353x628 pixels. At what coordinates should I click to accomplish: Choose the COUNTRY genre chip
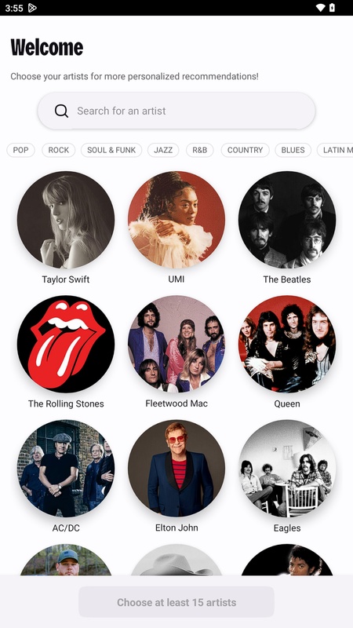point(245,150)
